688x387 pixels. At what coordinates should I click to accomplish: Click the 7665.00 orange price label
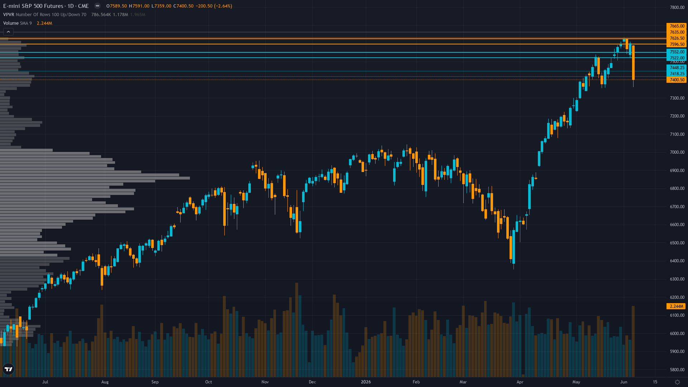[x=677, y=26]
